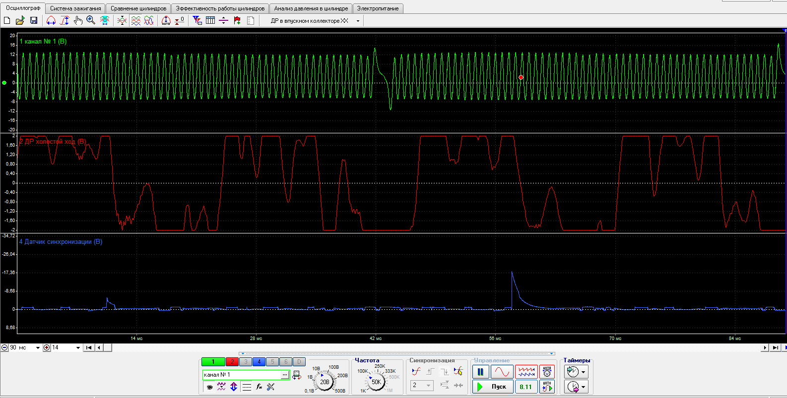Click the 'канал № 1' name field
This screenshot has width=787, height=398.
242,375
